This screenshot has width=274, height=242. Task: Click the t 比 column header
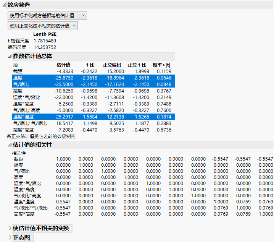pos(90,65)
